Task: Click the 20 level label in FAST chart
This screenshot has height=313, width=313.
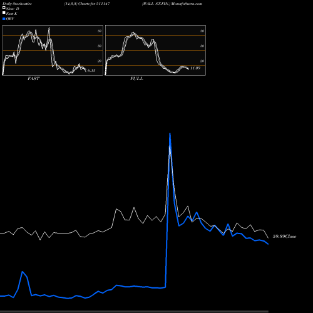Action: (100, 61)
